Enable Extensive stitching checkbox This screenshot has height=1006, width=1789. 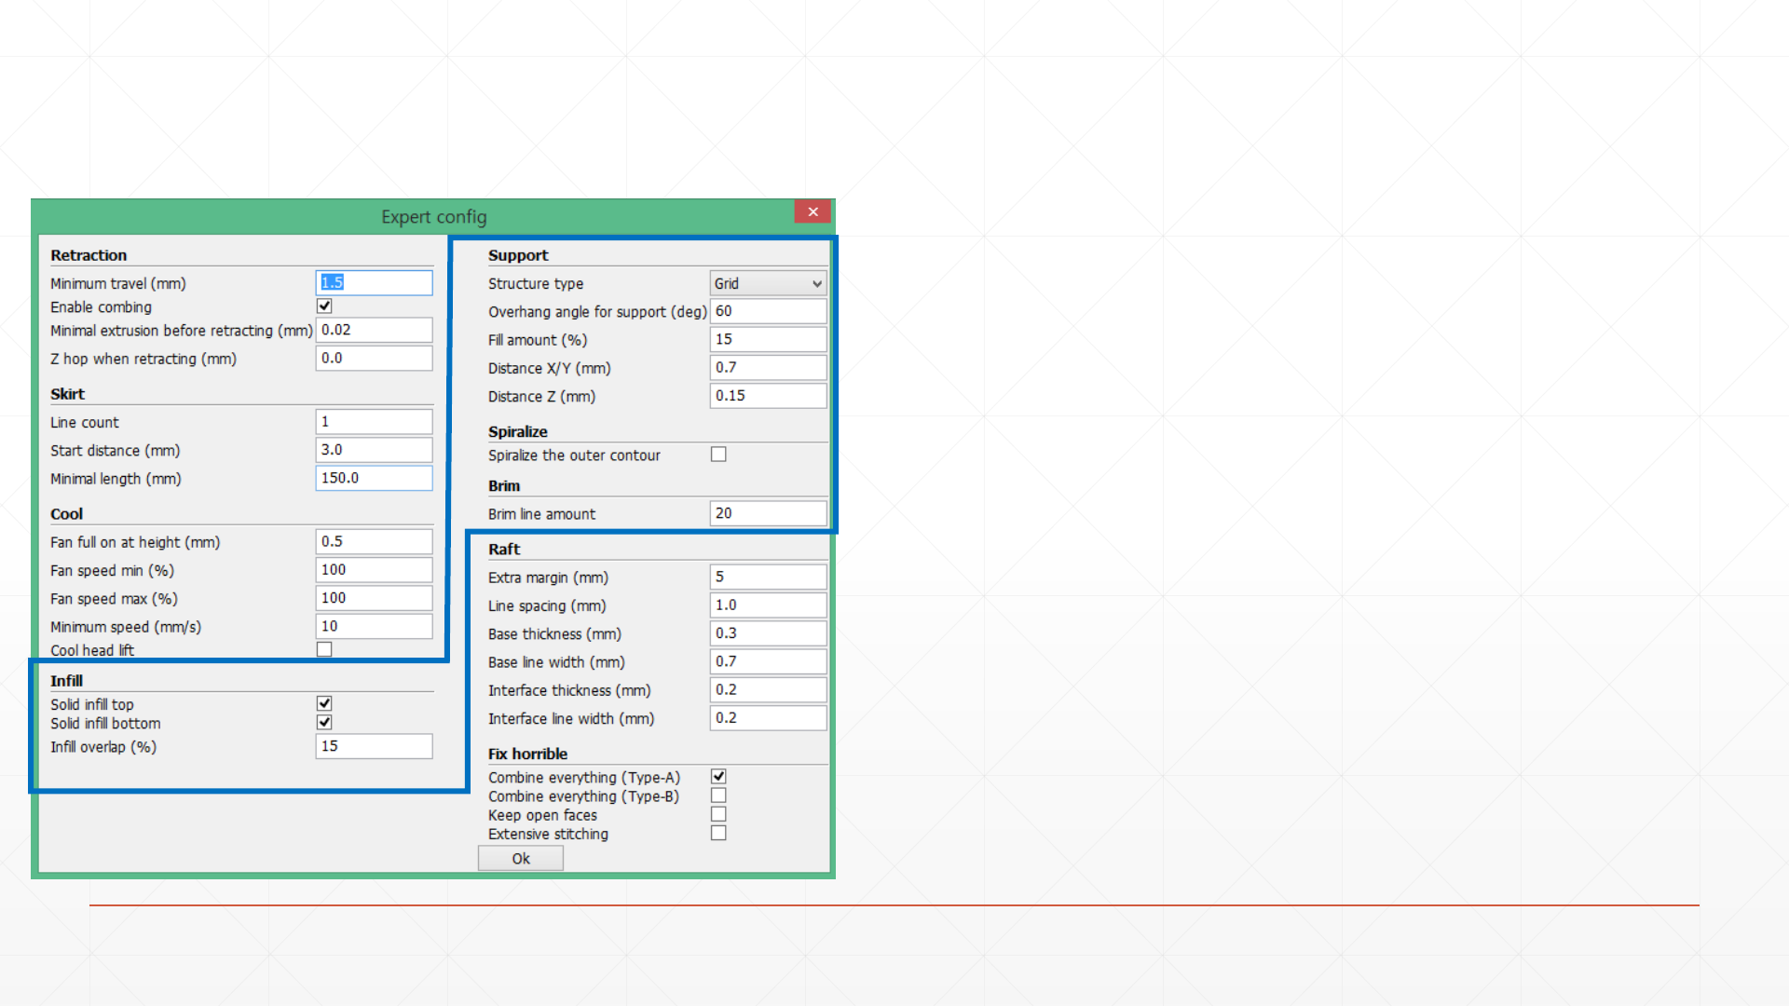click(x=718, y=834)
